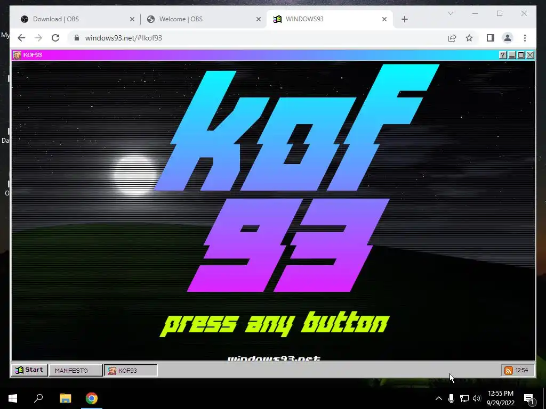Screen dimensions: 546x409
Task: Show hidden system tray icons
Action: pos(439,398)
